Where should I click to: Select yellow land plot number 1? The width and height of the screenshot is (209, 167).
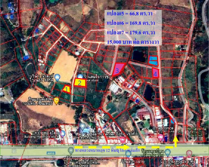(66, 89)
